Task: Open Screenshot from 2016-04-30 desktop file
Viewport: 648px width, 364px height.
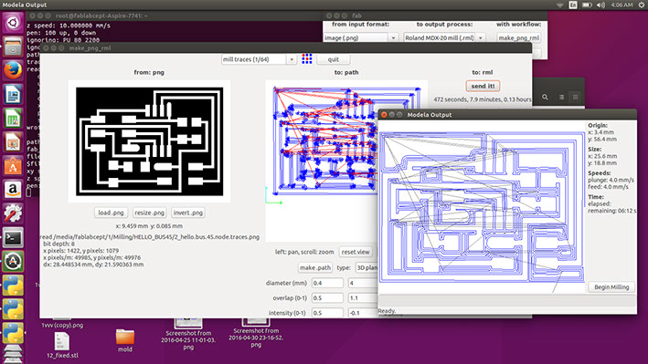Action: point(256,333)
